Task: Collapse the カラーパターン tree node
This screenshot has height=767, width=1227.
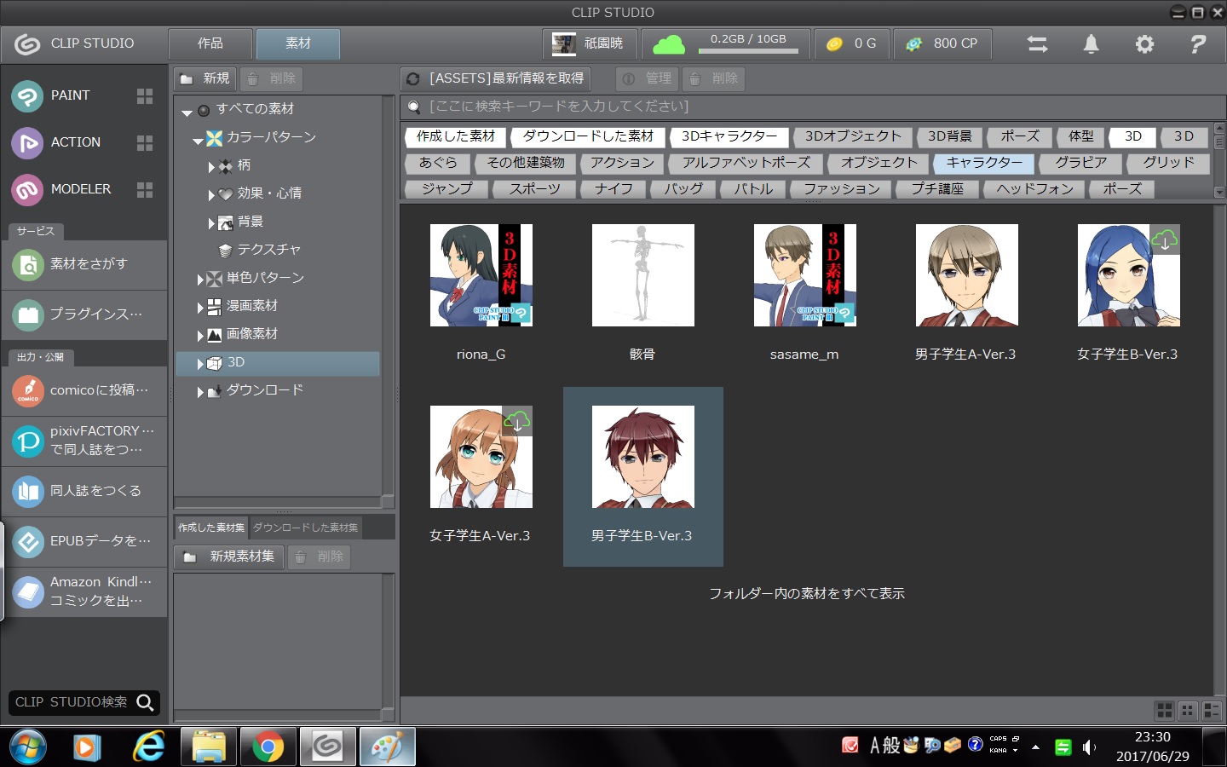Action: (198, 140)
